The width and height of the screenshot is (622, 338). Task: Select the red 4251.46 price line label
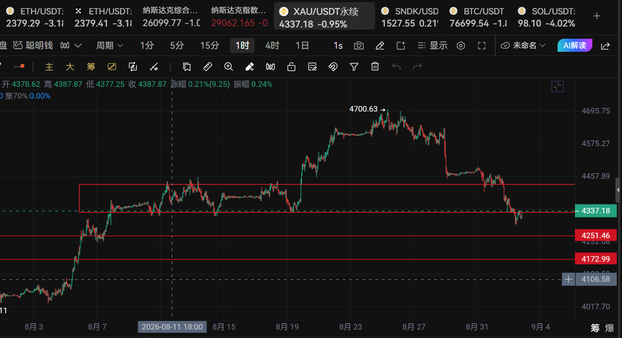click(596, 235)
